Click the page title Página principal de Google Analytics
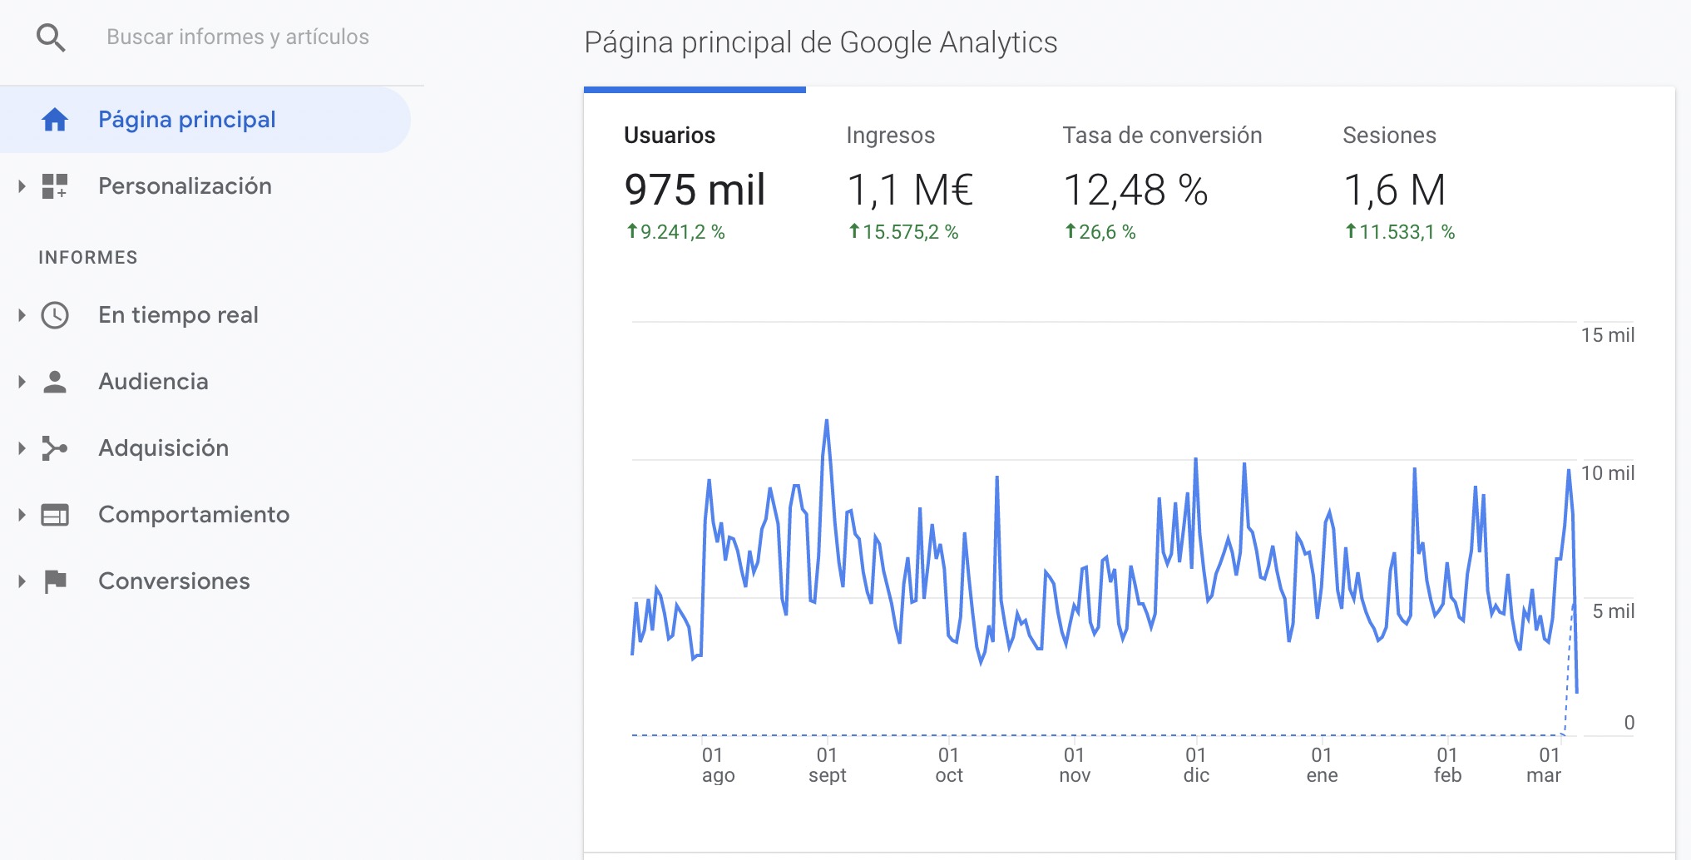This screenshot has width=1691, height=860. (821, 42)
